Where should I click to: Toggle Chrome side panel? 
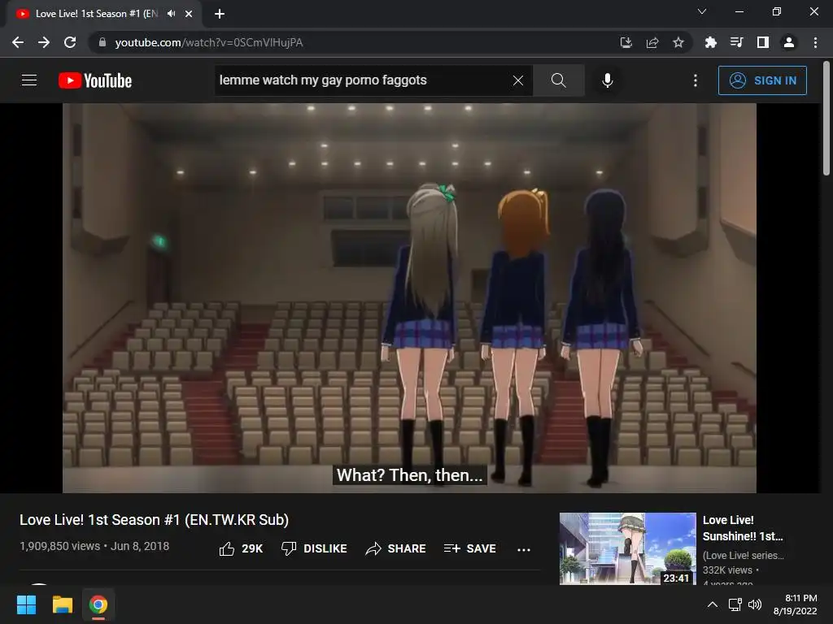(763, 42)
